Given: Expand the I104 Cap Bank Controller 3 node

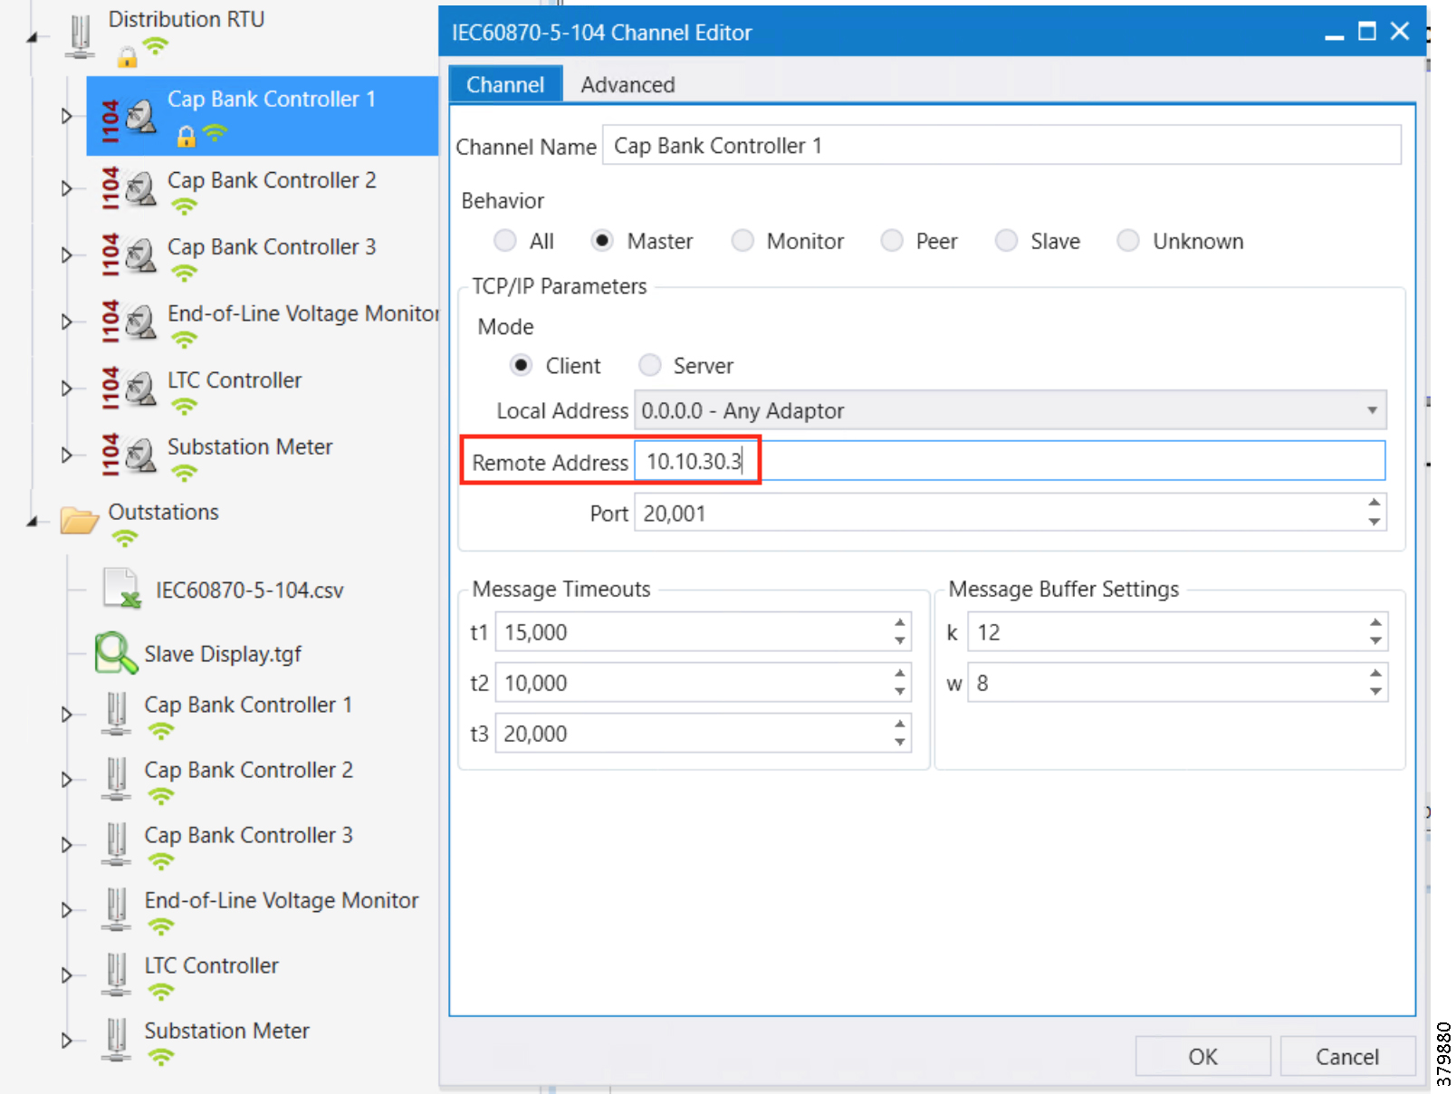Looking at the screenshot, I should 67,254.
